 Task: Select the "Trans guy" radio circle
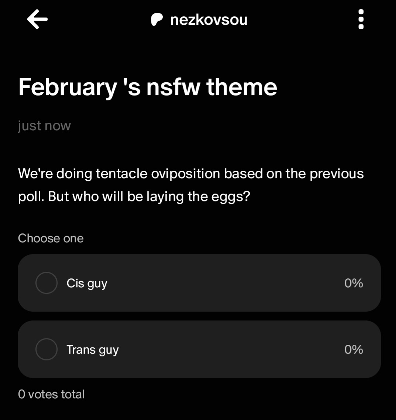pos(47,349)
